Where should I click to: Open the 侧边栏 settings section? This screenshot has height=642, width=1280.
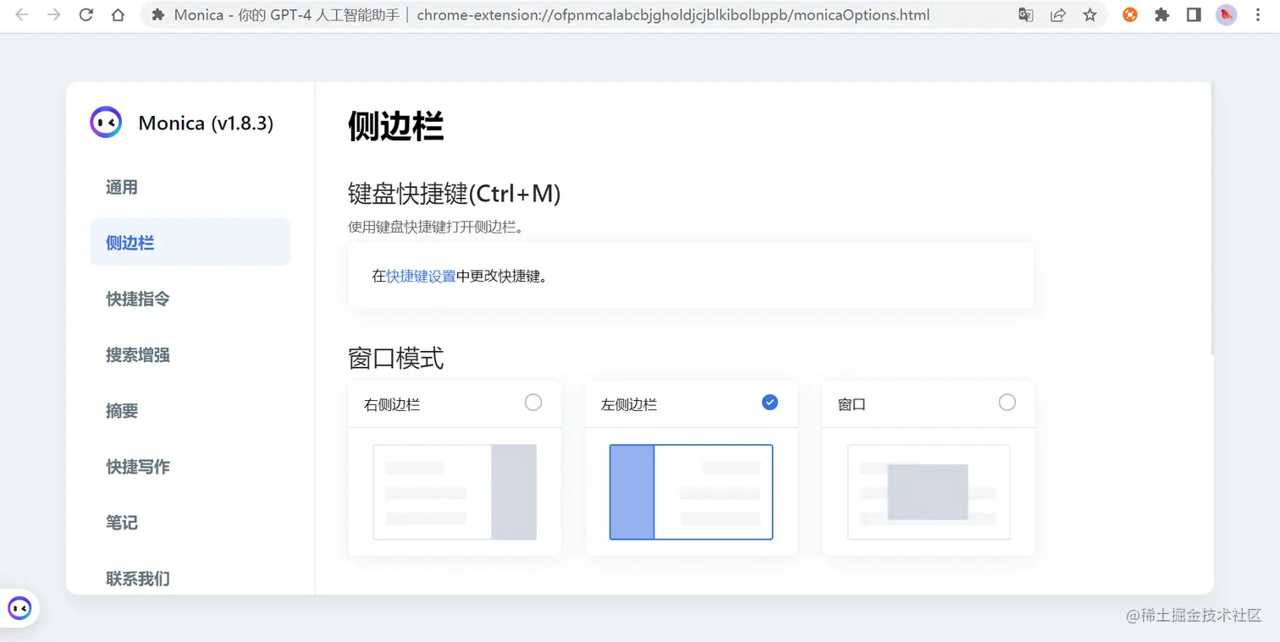[x=190, y=243]
